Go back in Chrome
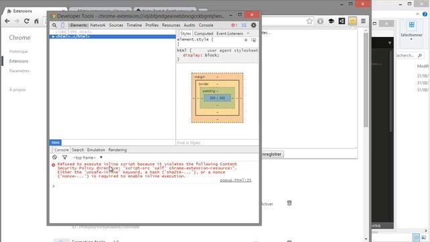The height and width of the screenshot is (242, 430). coord(7,21)
